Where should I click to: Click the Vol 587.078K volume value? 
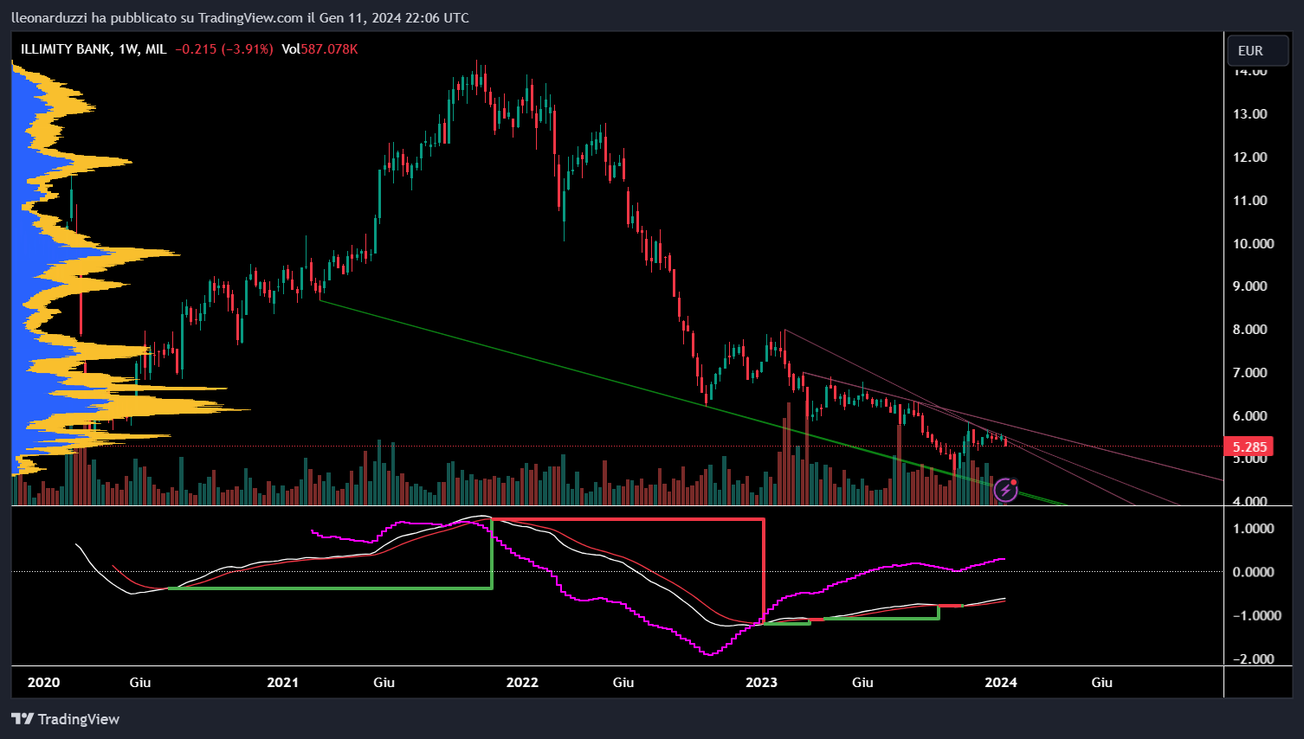(320, 49)
